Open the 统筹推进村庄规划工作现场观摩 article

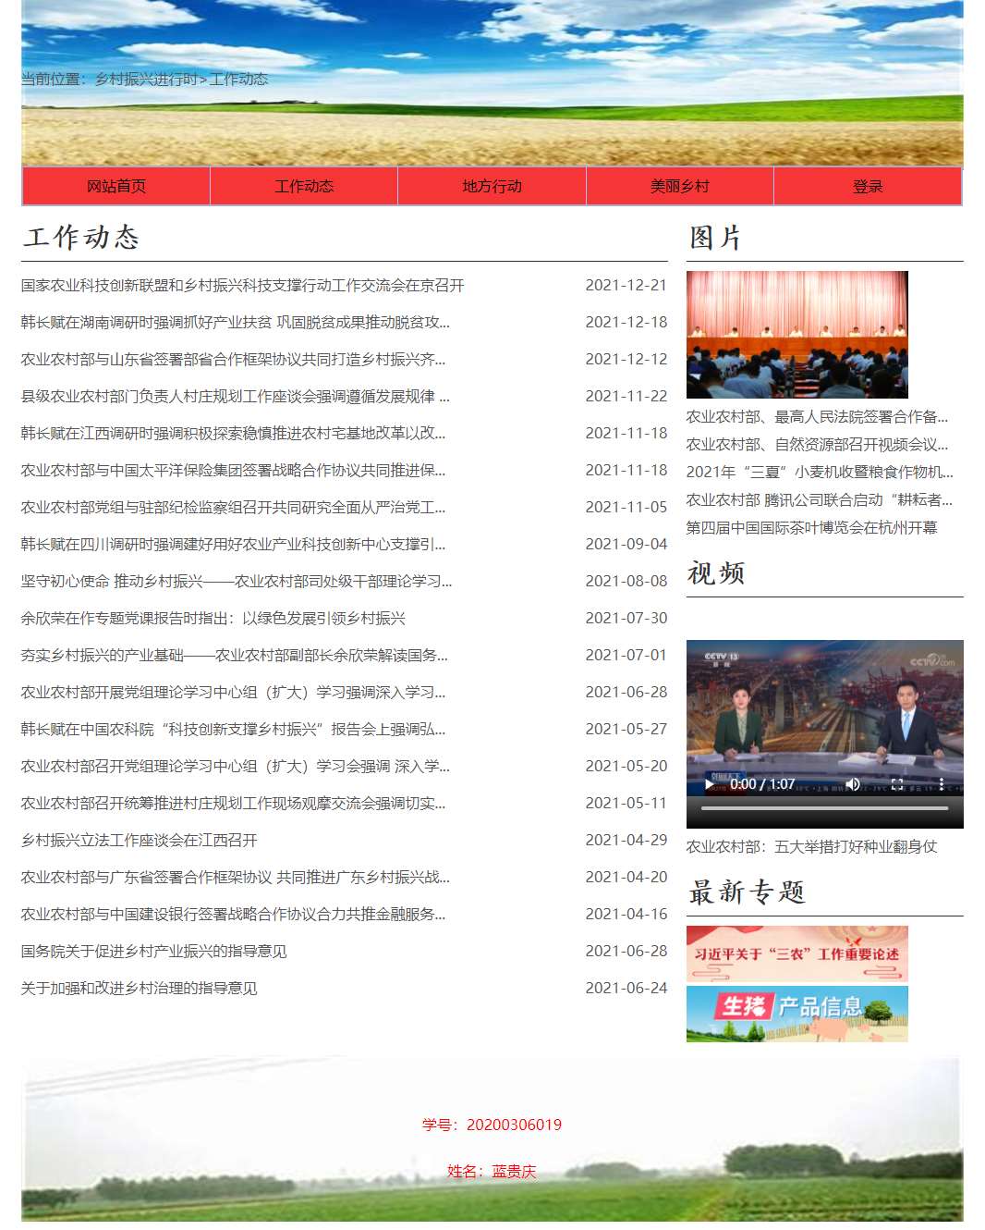tap(233, 804)
